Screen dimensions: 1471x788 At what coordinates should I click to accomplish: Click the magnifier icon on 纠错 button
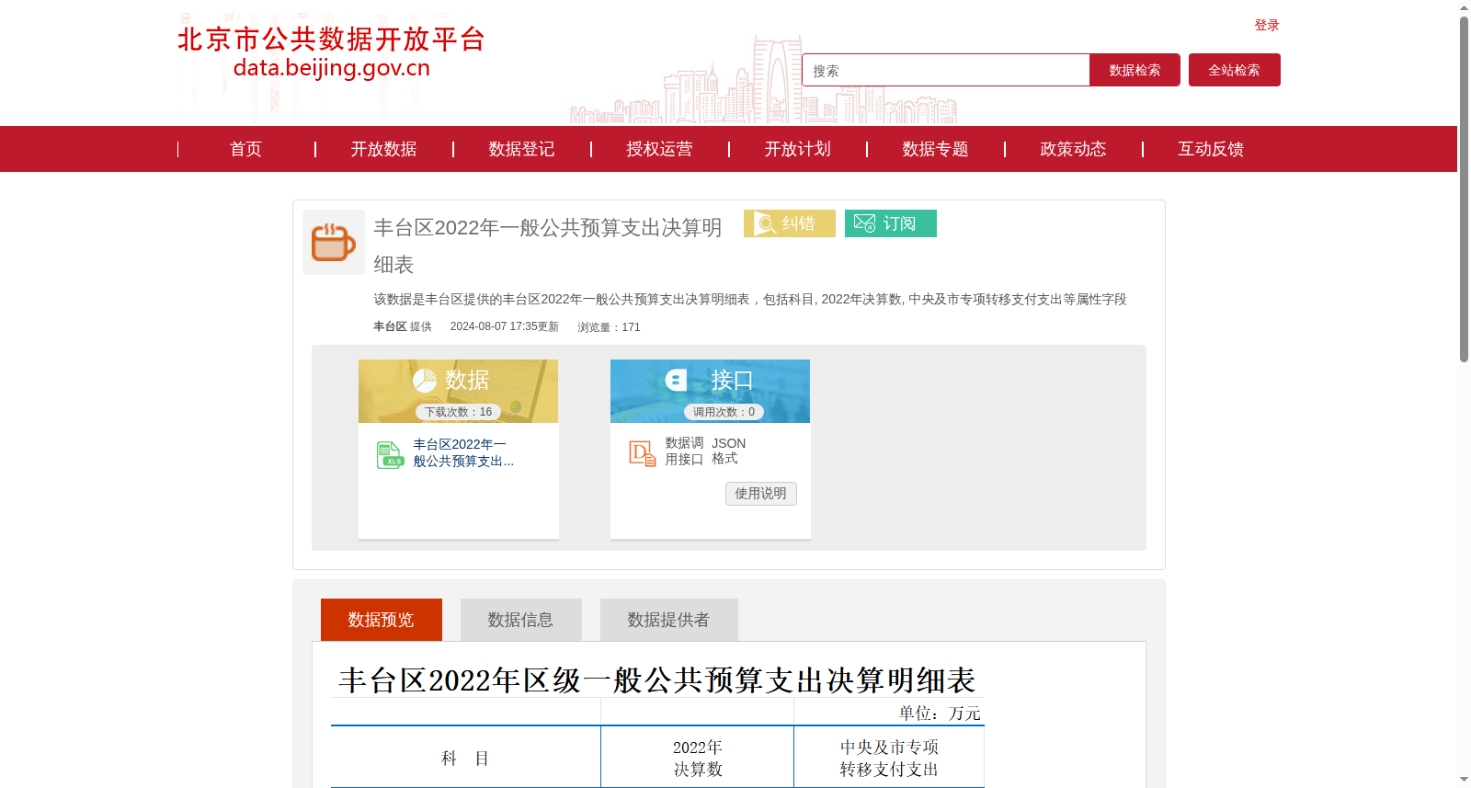765,223
